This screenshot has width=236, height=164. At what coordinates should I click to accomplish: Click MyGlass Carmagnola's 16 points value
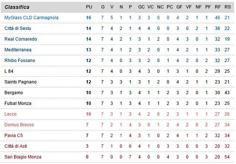[89, 18]
